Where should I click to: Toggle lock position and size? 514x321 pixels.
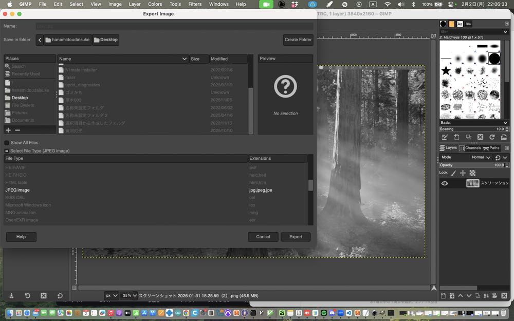[x=463, y=173]
